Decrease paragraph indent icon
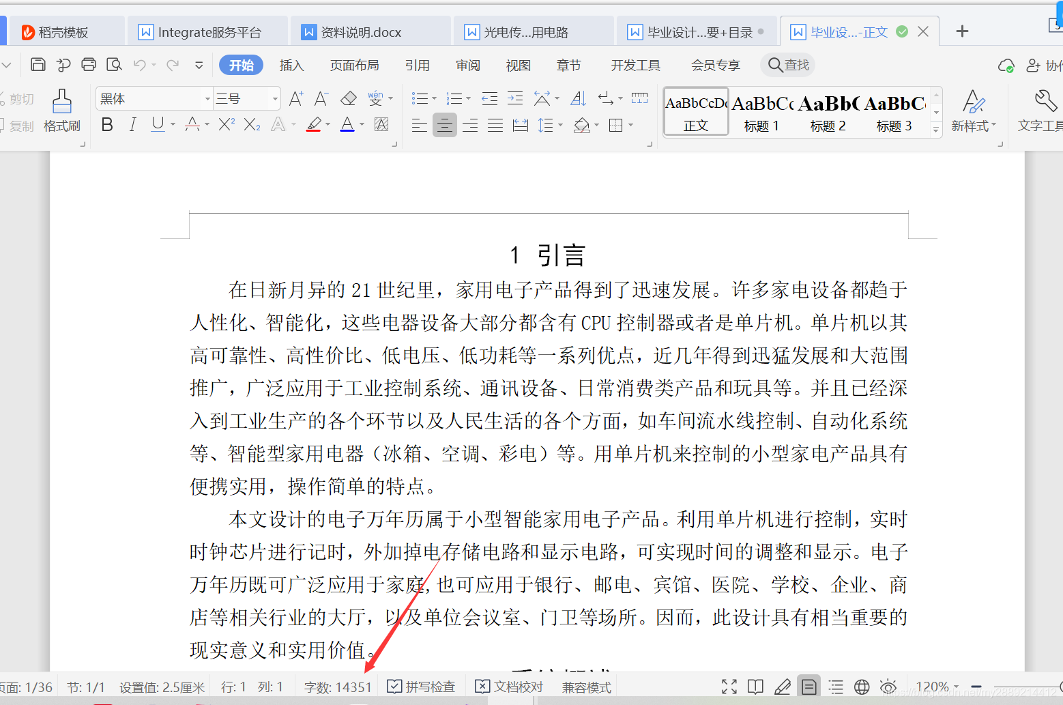The height and width of the screenshot is (705, 1063). click(x=489, y=99)
